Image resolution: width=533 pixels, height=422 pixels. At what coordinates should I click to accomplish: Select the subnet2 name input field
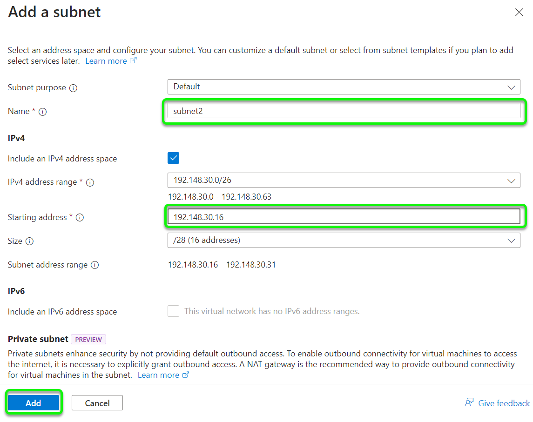click(x=344, y=111)
